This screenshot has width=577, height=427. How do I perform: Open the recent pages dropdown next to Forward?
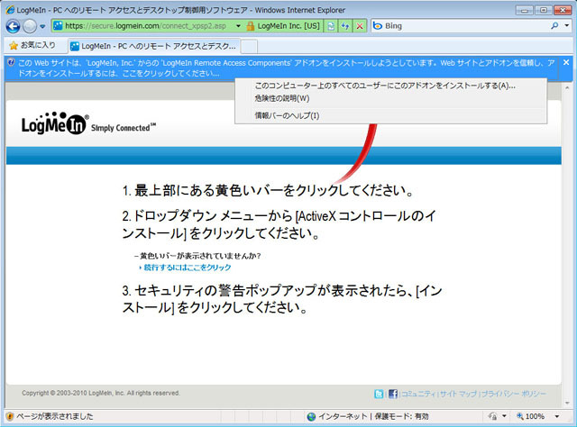[x=42, y=26]
